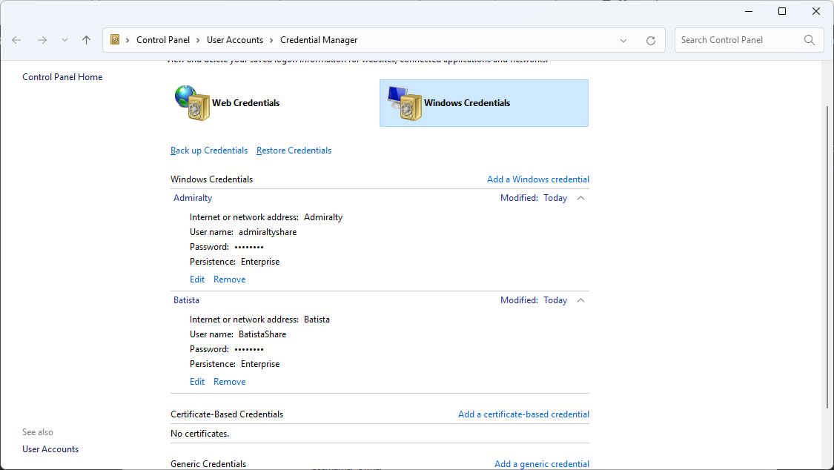Open Control Panel Home link
The image size is (834, 470).
(62, 77)
